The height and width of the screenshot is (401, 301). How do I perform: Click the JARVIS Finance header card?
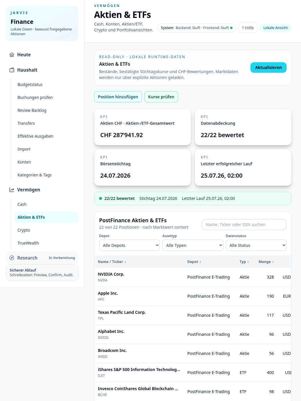coord(42,23)
